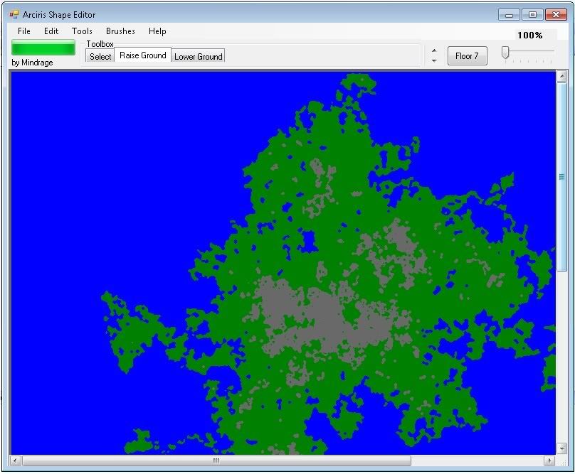Open the Edit menu
The height and width of the screenshot is (474, 575).
(51, 31)
